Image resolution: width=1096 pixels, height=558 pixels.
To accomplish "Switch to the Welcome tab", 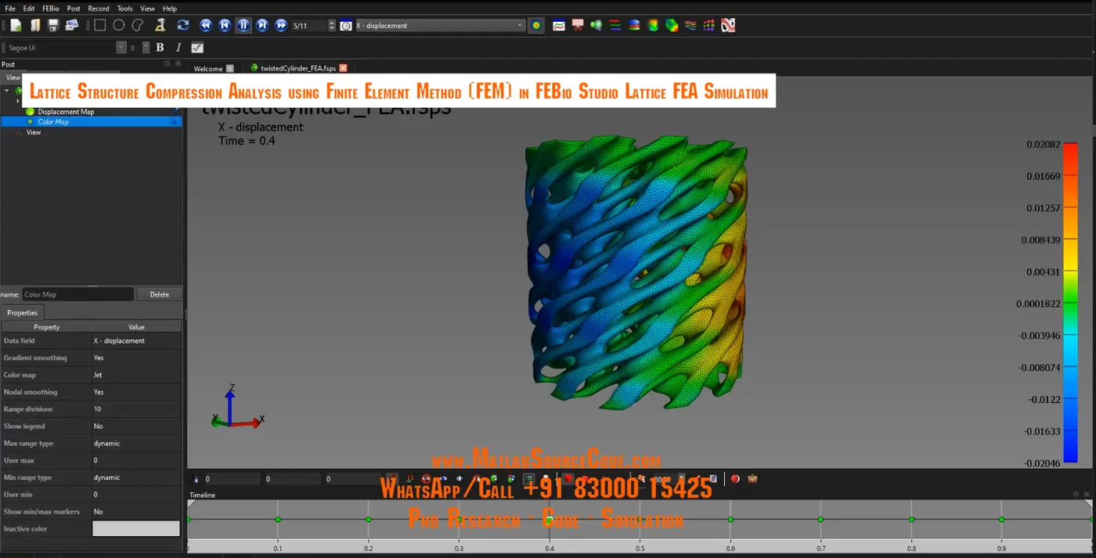I will click(208, 69).
